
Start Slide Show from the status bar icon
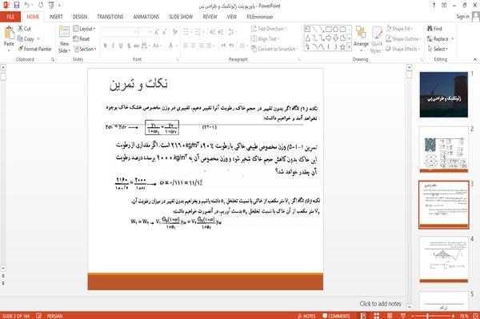click(403, 316)
